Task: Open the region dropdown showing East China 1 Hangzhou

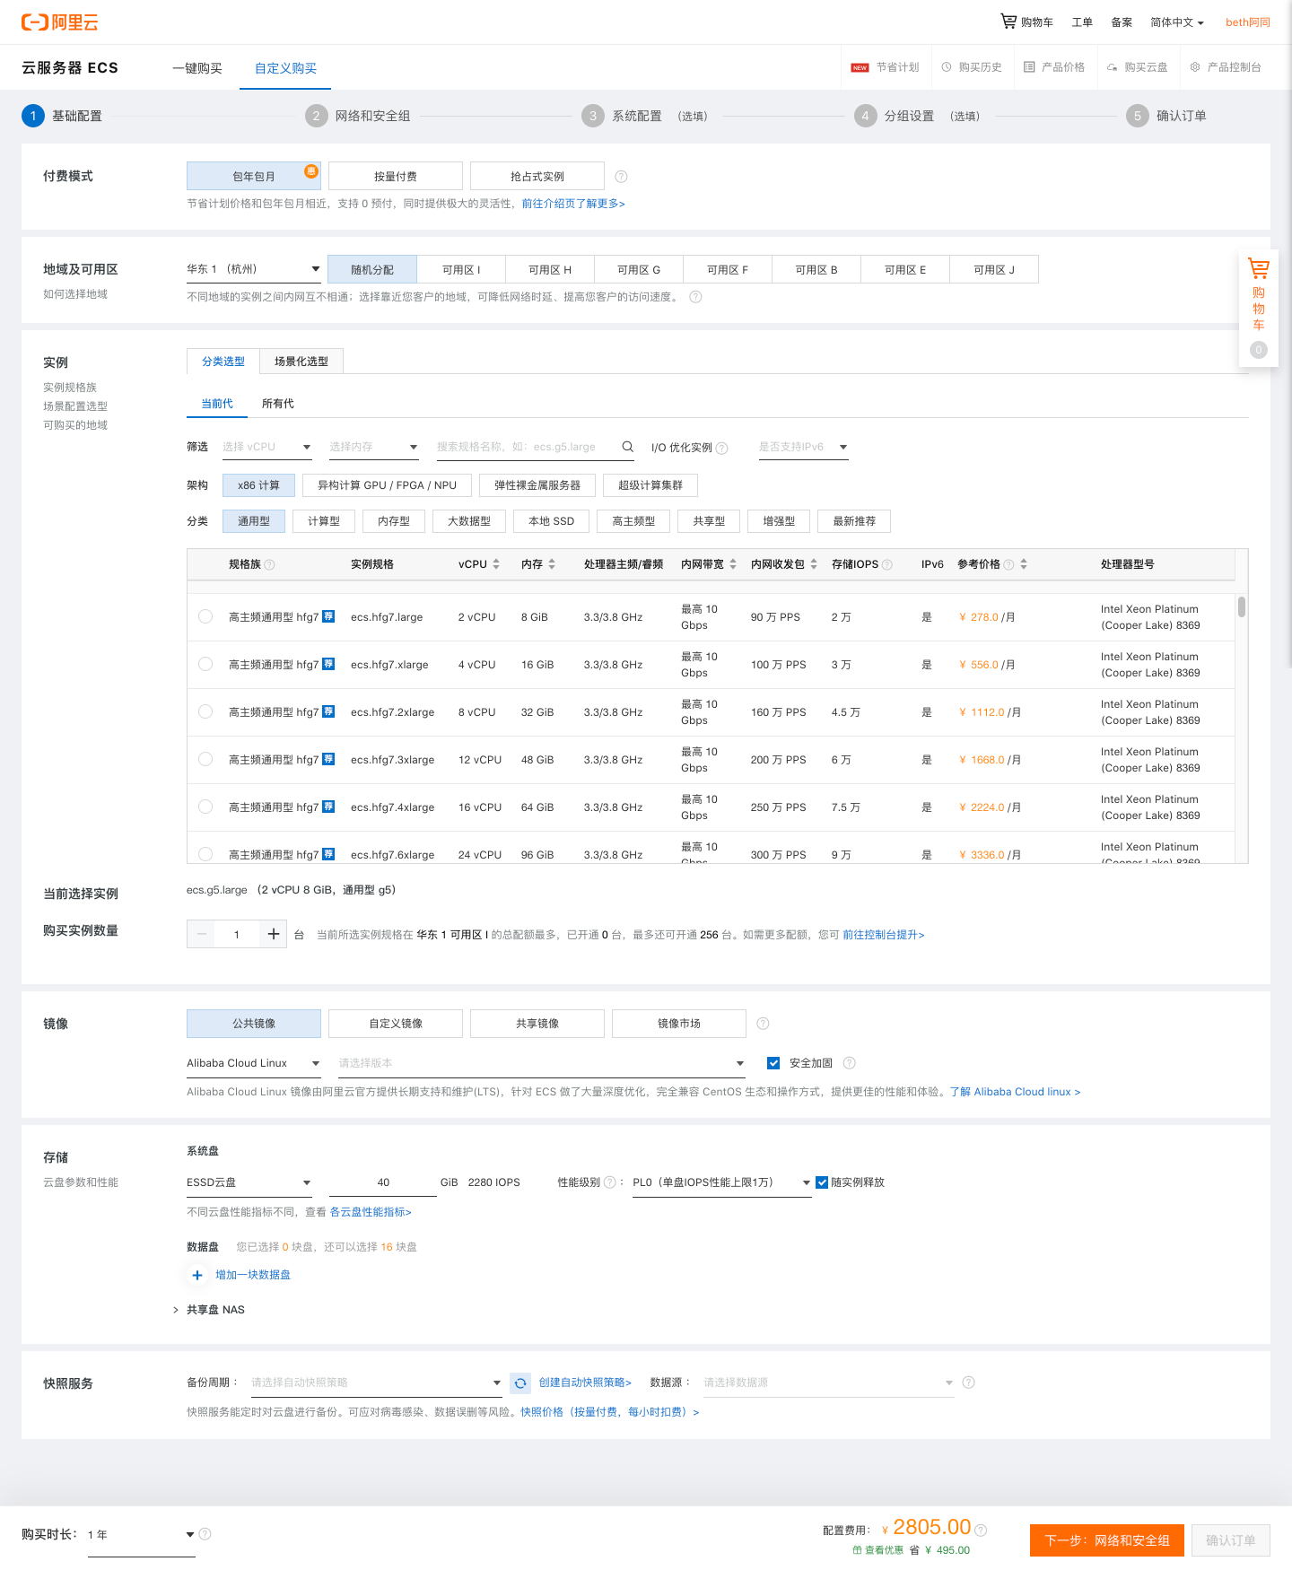Action: click(x=253, y=269)
